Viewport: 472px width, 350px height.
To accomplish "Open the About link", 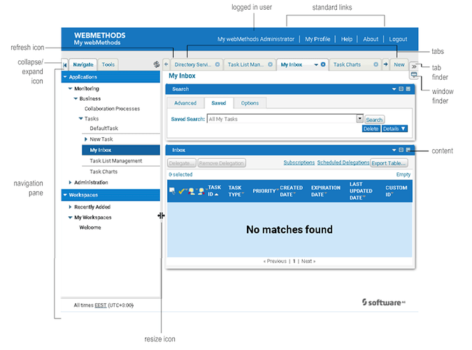I will 371,39.
